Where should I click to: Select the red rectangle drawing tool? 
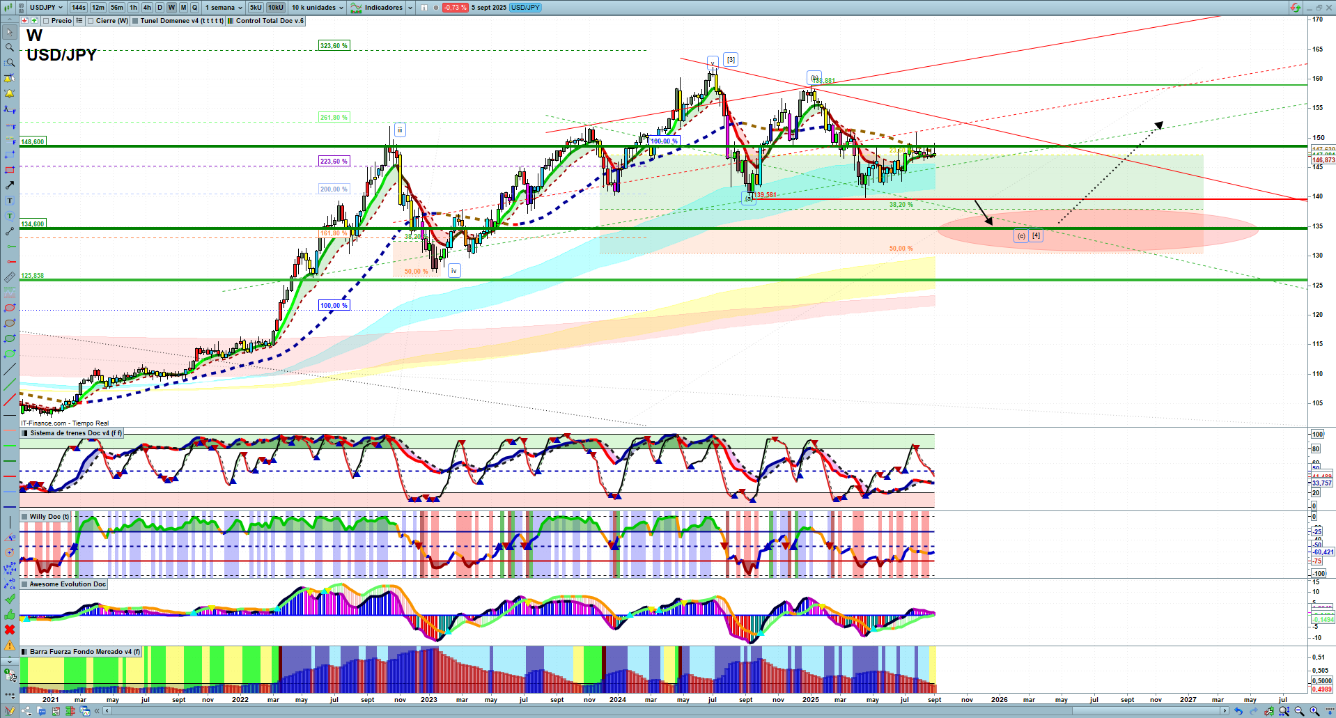10,170
